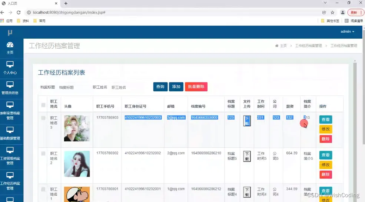Download the file for 职工姓名1

pyautogui.click(x=247, y=192)
